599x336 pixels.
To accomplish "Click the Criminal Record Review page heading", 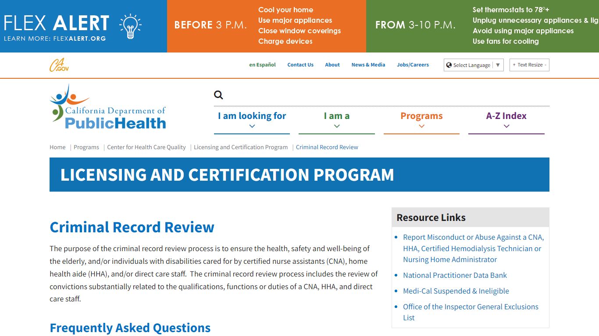I will tap(132, 227).
